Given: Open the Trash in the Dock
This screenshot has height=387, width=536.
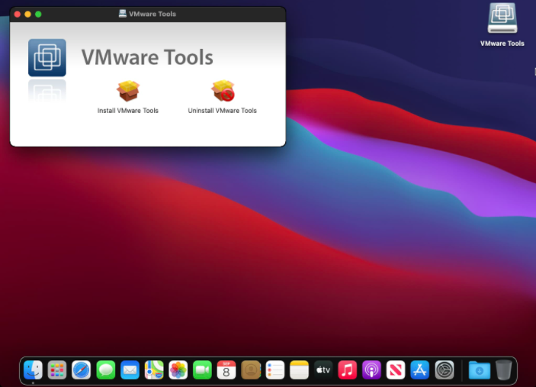Looking at the screenshot, I should 503,370.
